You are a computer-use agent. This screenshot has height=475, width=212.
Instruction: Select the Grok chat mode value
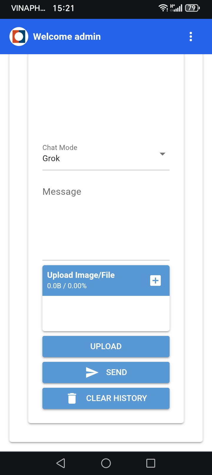[x=51, y=159]
